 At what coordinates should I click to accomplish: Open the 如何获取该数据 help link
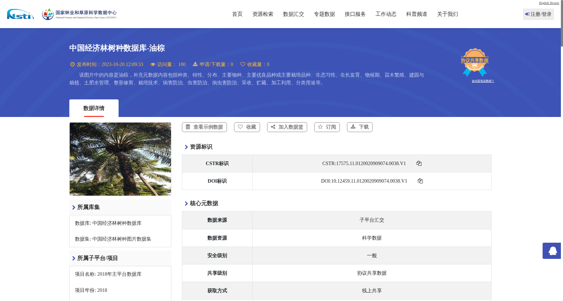pos(483,81)
